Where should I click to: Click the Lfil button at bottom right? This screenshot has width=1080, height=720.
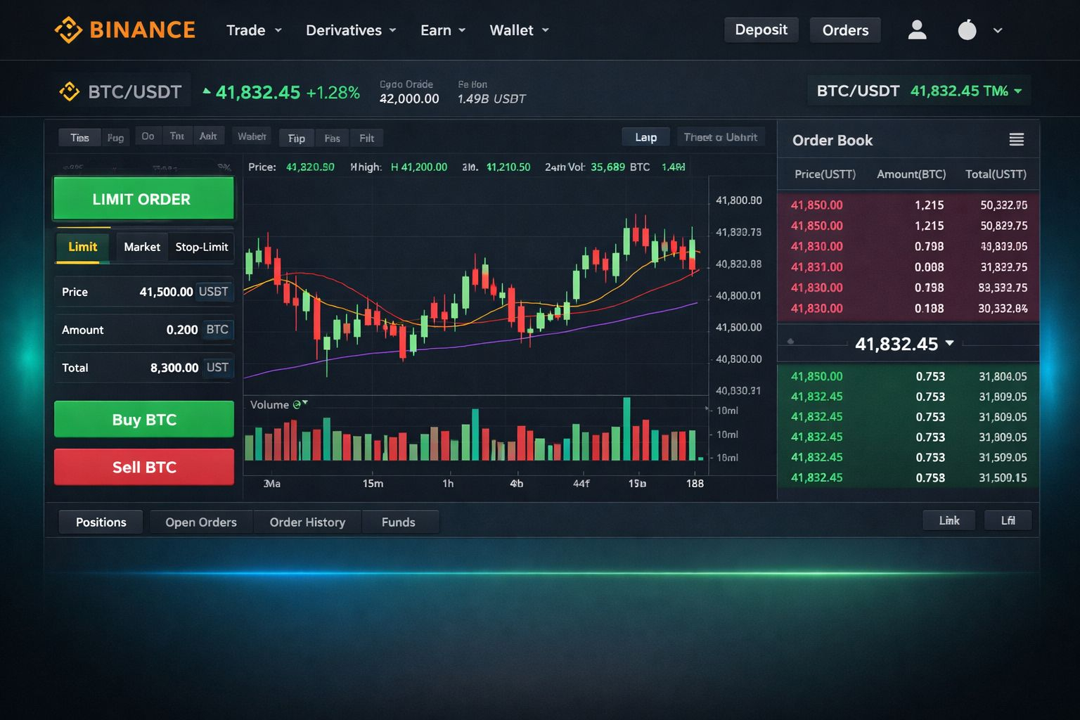1008,520
